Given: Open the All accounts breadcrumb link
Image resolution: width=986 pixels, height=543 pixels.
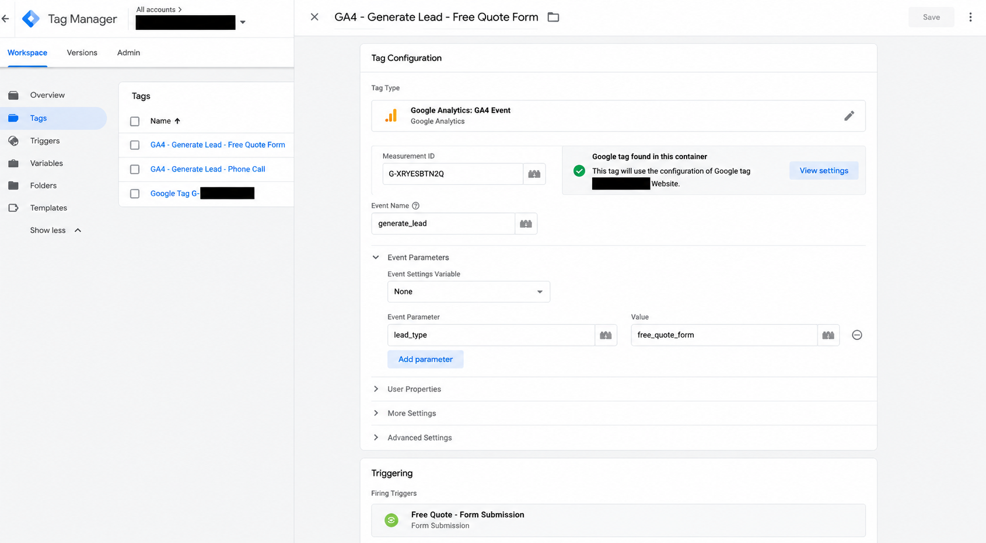Looking at the screenshot, I should (x=159, y=9).
